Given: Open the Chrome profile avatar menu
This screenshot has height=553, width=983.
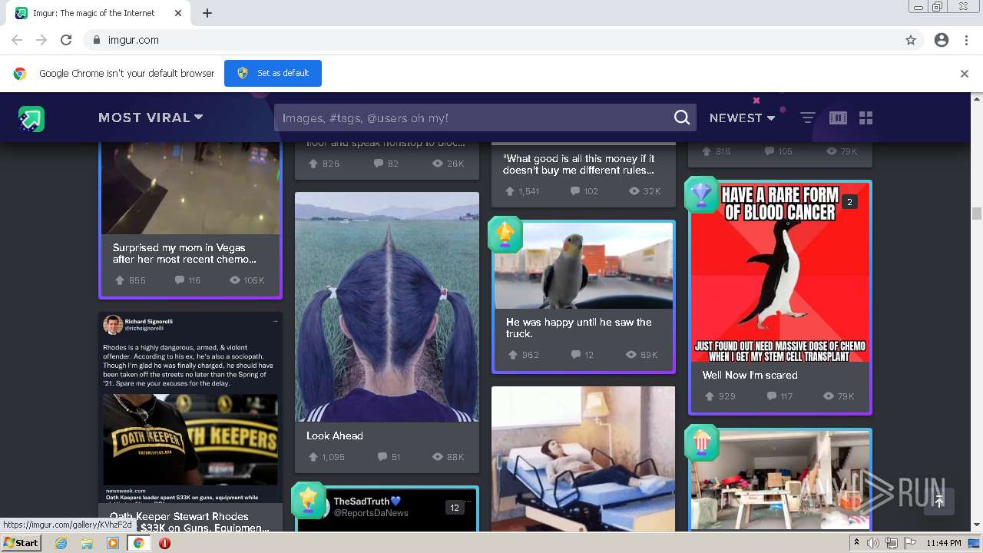Looking at the screenshot, I should (x=942, y=40).
